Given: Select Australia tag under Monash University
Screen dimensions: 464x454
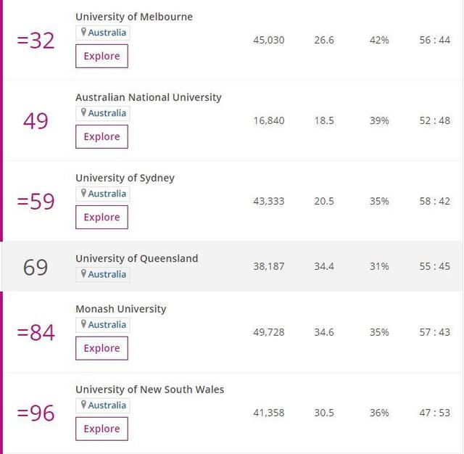Looking at the screenshot, I should click(107, 325).
